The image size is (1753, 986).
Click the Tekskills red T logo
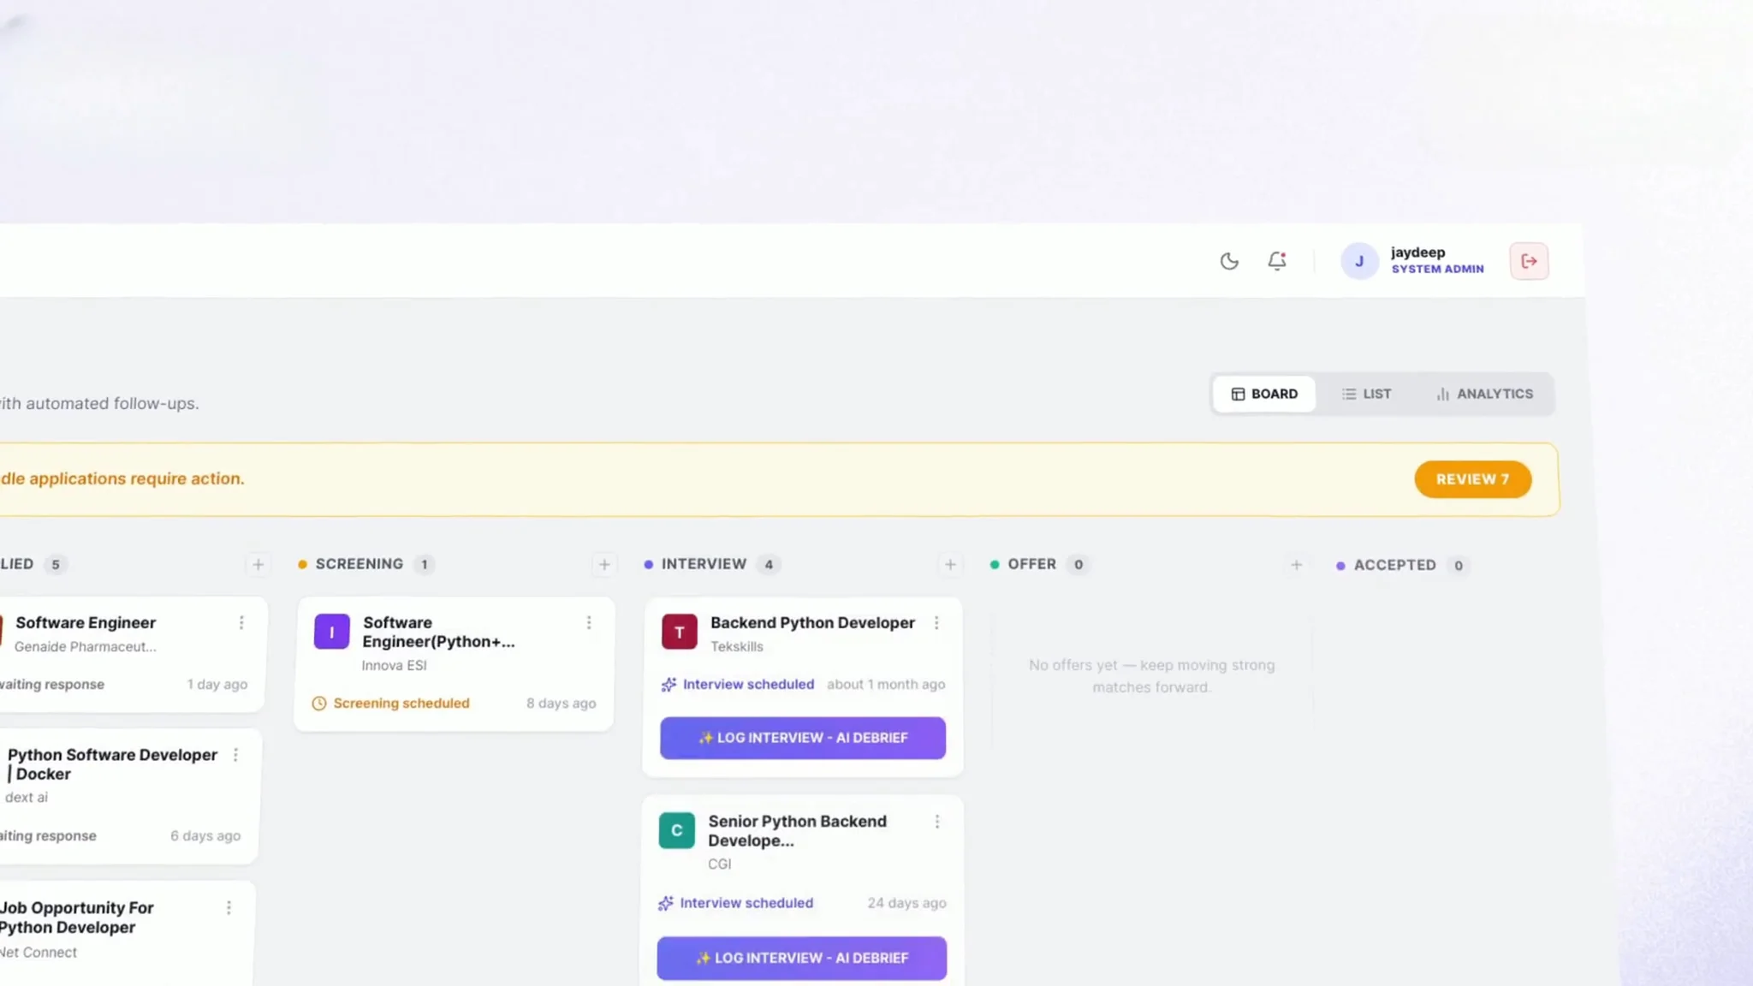[x=680, y=632]
